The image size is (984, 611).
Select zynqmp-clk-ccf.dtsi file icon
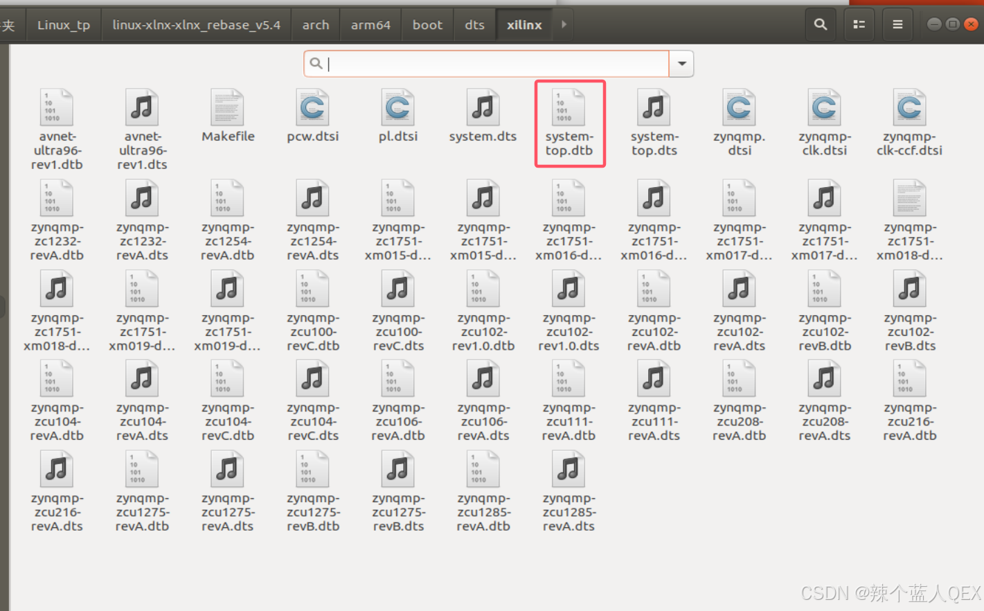(910, 107)
